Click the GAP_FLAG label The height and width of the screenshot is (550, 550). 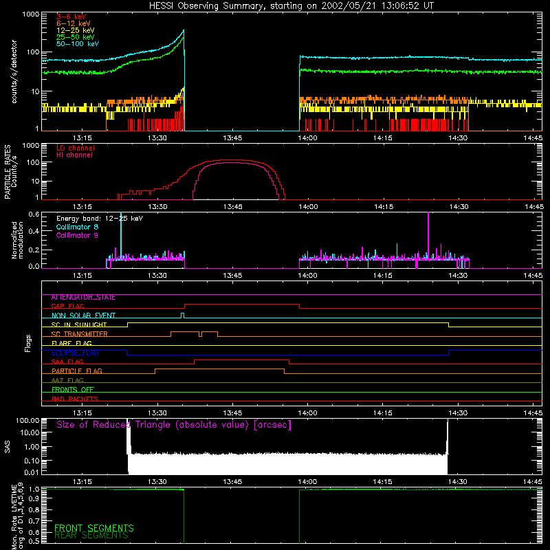click(x=67, y=306)
